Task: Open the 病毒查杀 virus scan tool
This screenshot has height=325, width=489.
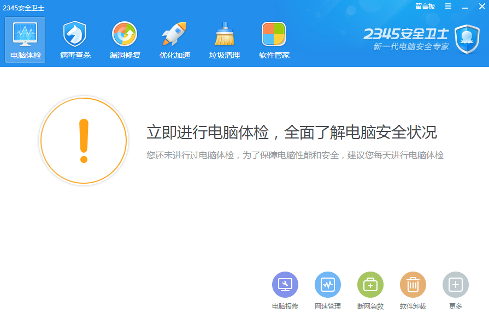Action: click(x=74, y=38)
